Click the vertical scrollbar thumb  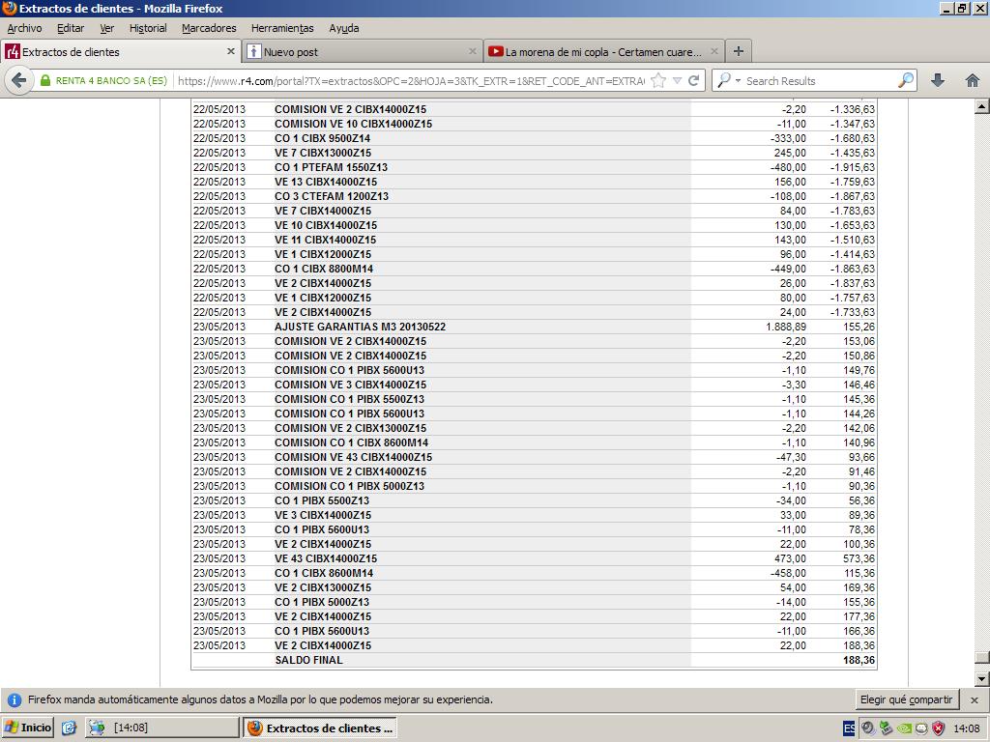pos(981,657)
